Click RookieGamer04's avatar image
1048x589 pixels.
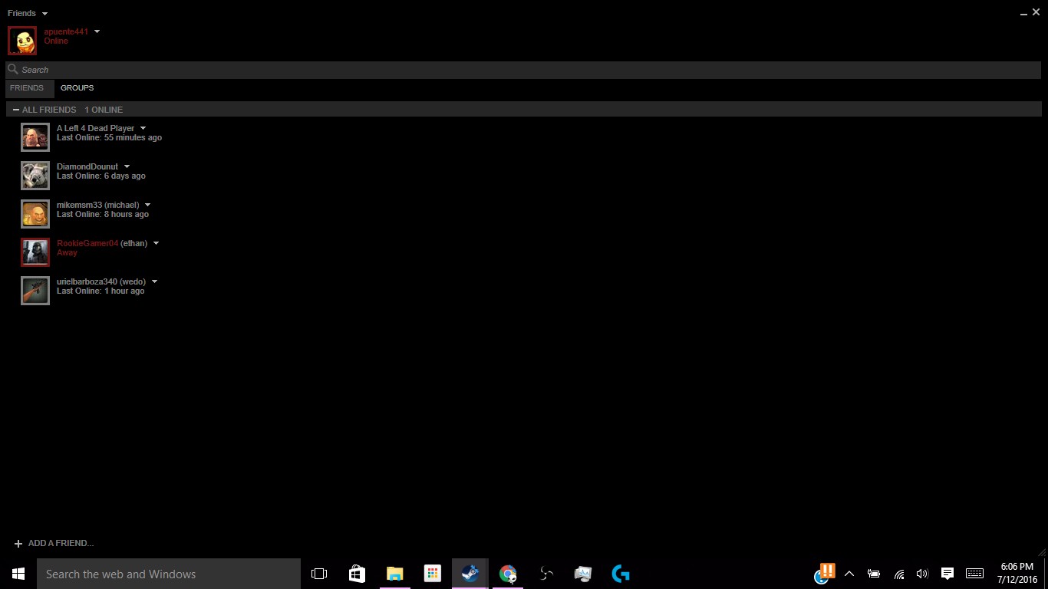coord(35,252)
